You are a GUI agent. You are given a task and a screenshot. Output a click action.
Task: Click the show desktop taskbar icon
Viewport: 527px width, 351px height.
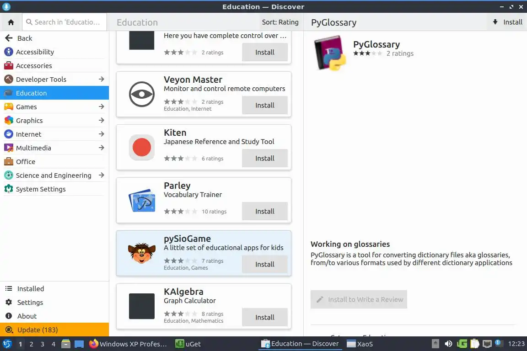[x=79, y=344]
